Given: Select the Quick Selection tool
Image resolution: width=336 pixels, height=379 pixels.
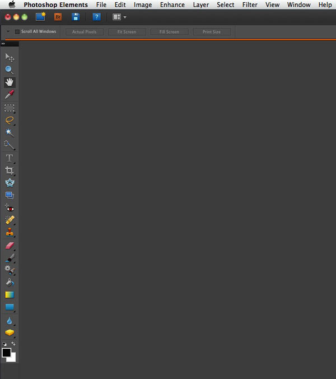Looking at the screenshot, I should coord(10,145).
